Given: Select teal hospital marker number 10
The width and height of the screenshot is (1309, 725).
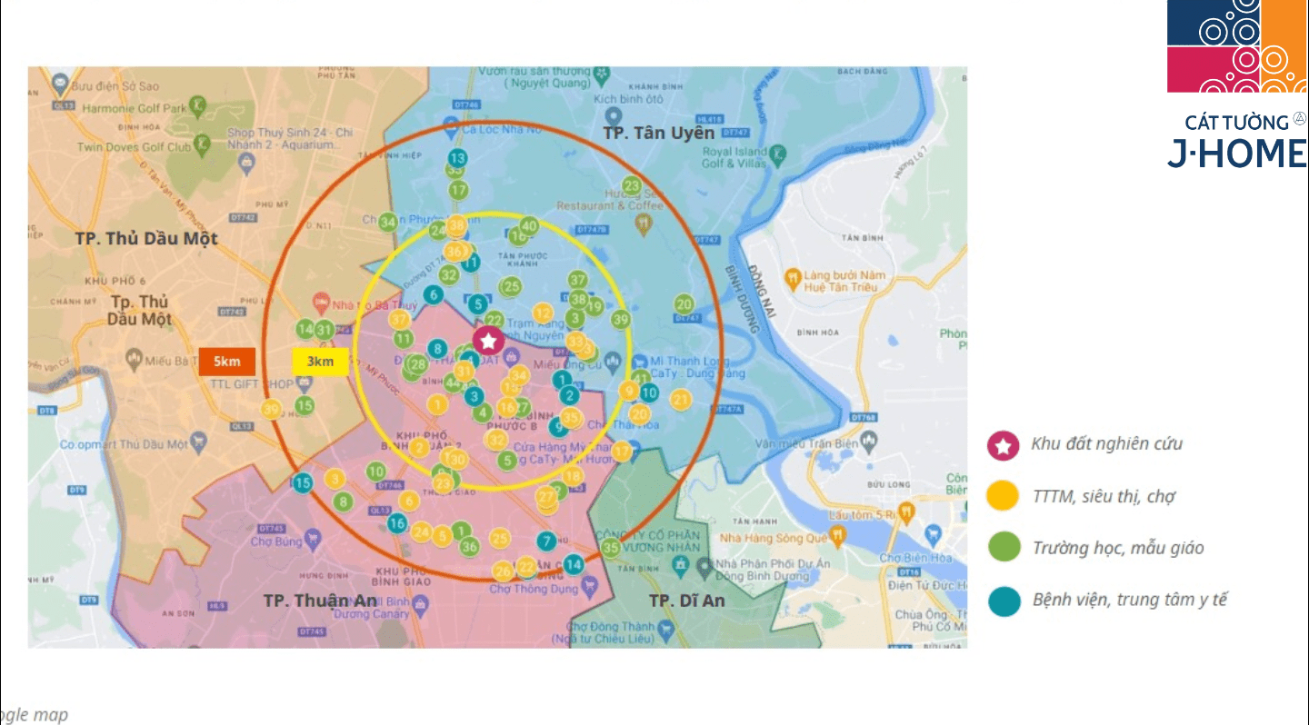Looking at the screenshot, I should [648, 392].
